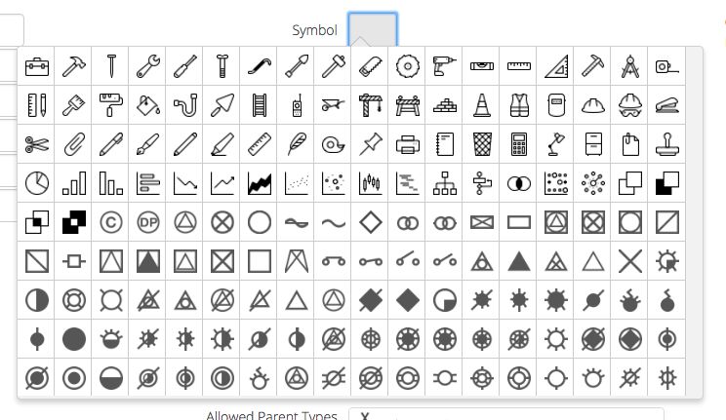Pick the welding mask symbol
This screenshot has height=420, width=726.
(556, 105)
